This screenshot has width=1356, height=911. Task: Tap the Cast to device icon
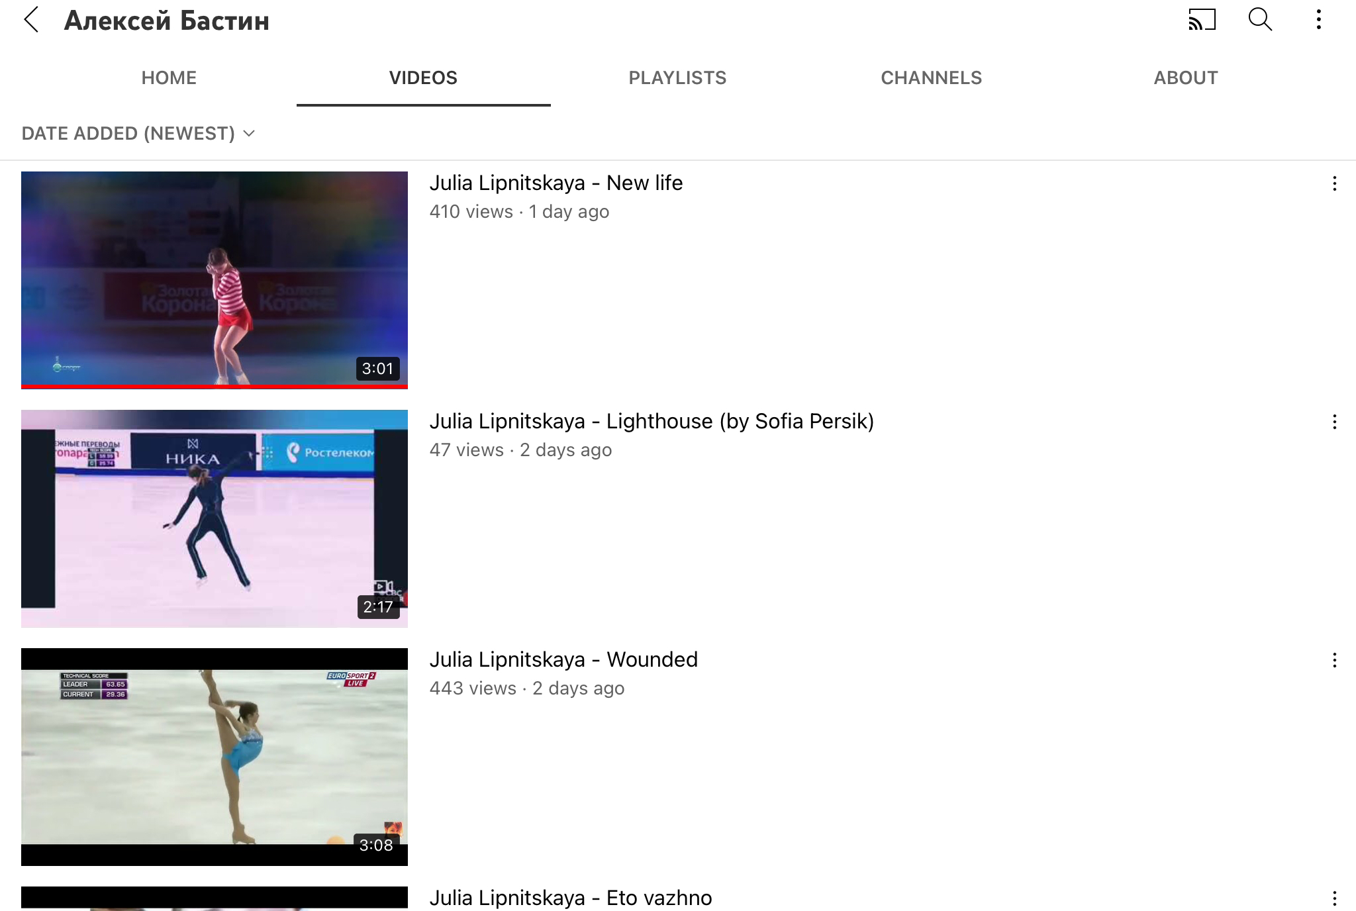tap(1202, 20)
